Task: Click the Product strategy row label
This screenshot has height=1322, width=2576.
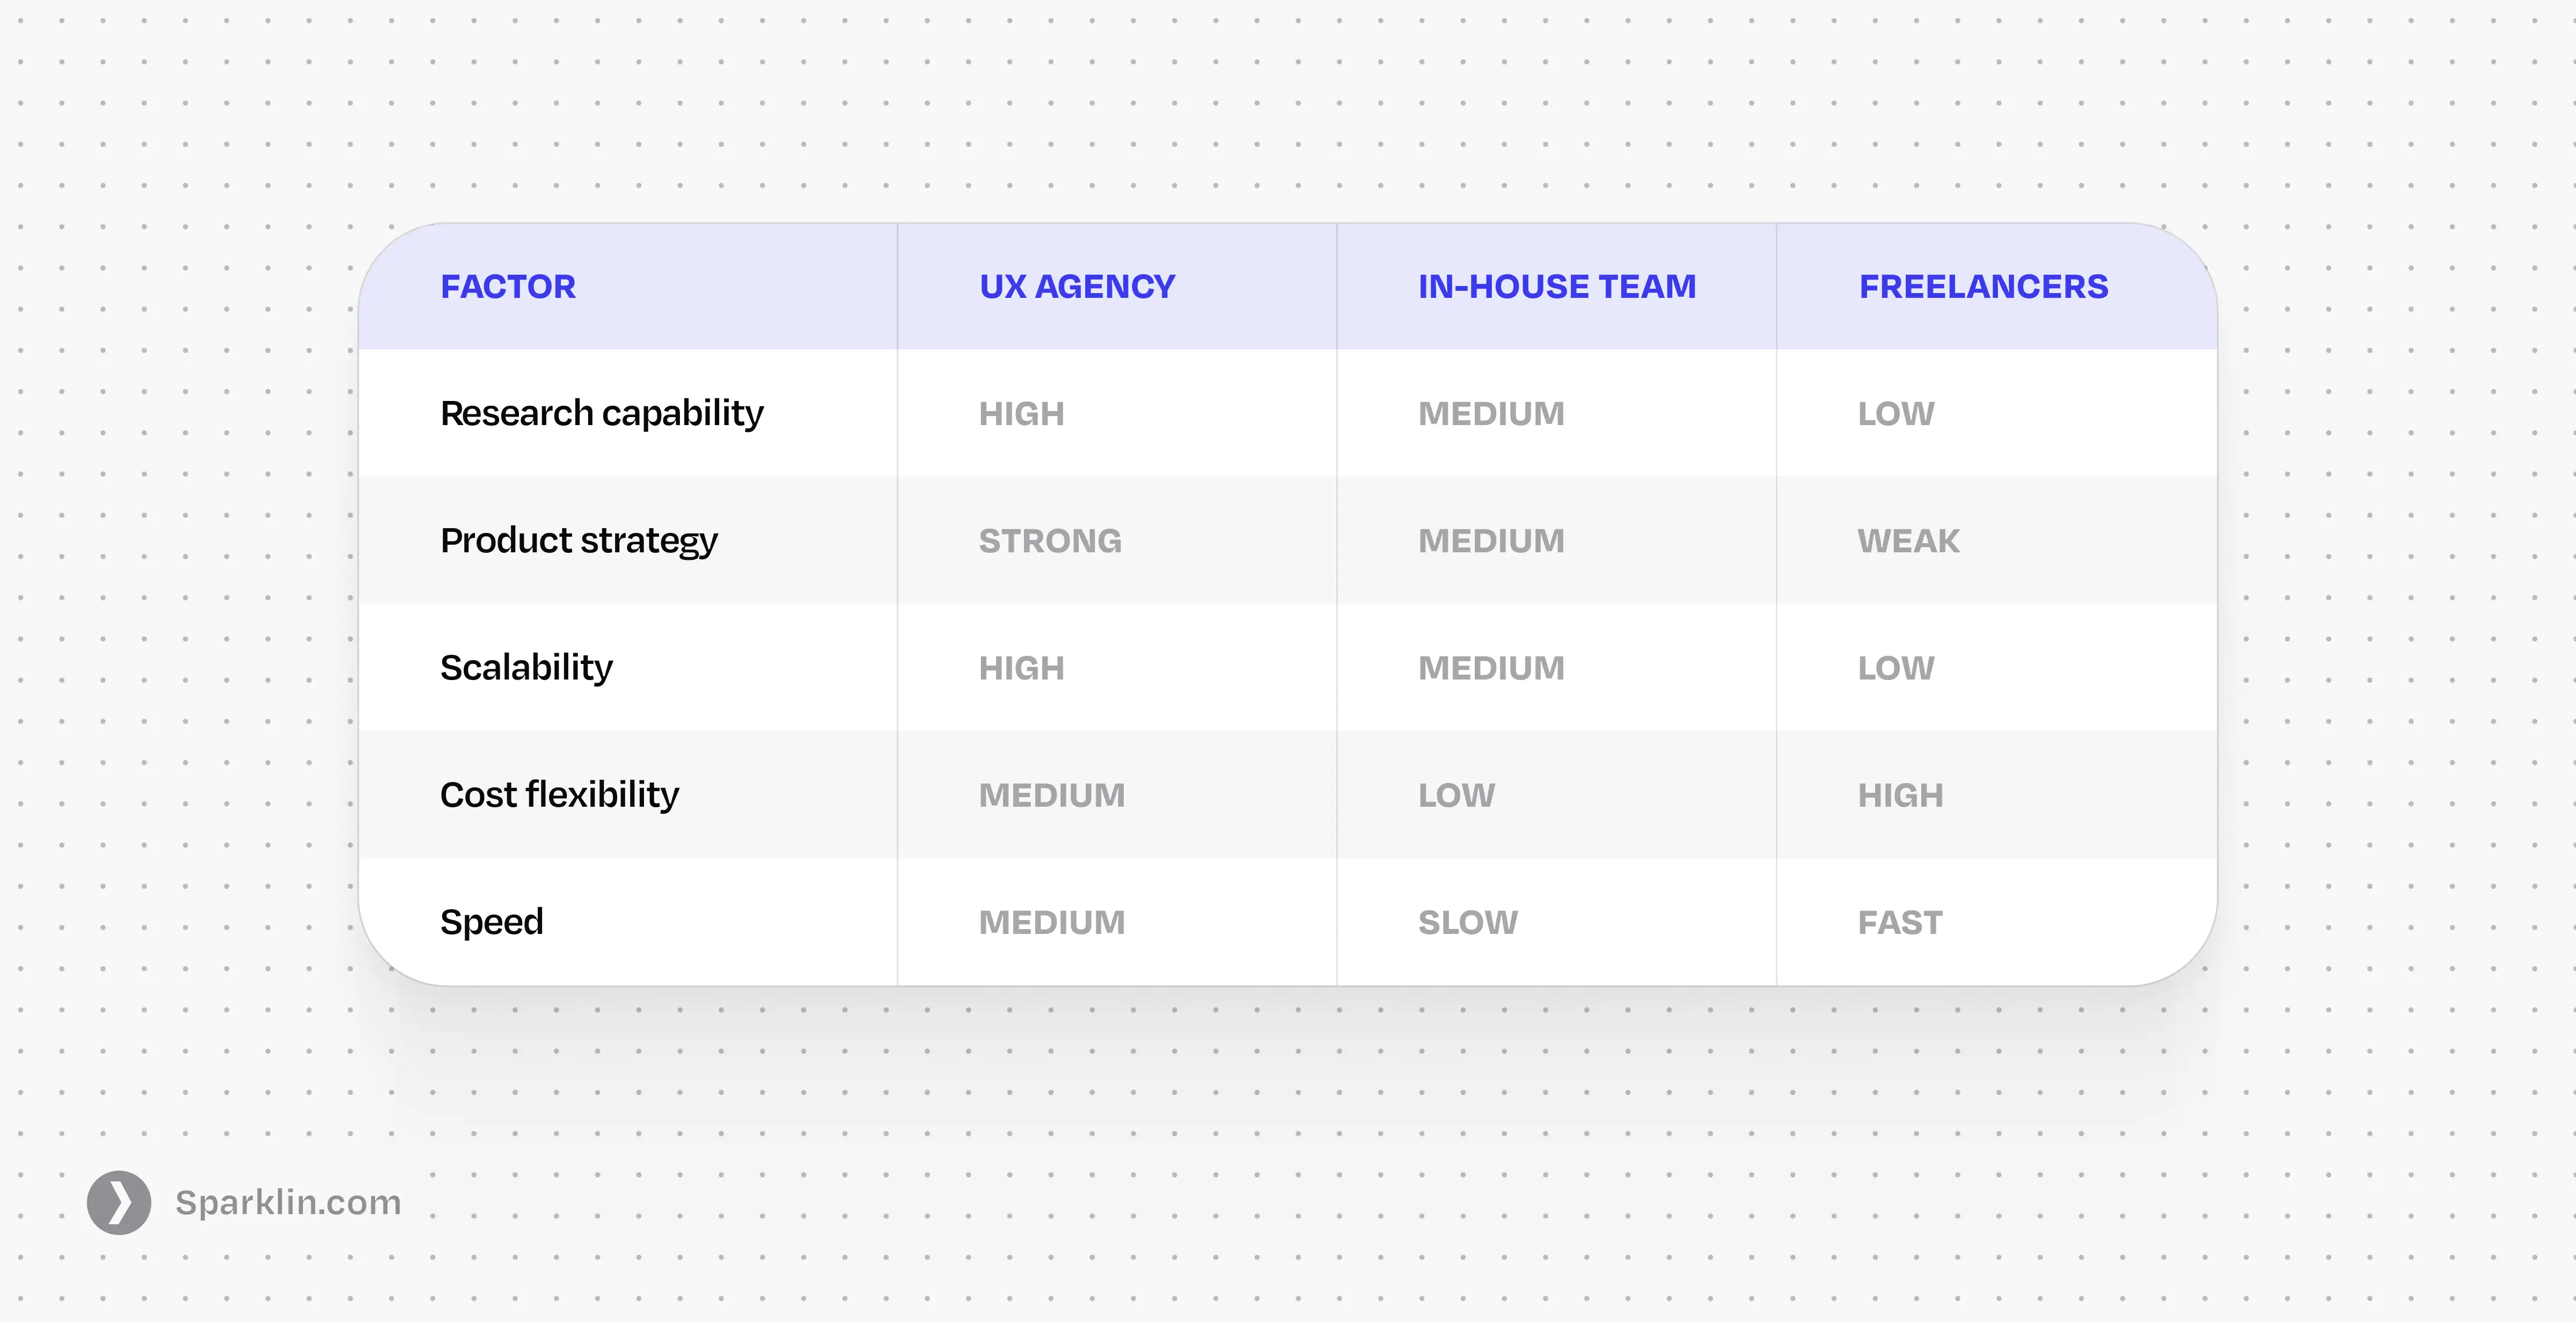Action: tap(579, 541)
